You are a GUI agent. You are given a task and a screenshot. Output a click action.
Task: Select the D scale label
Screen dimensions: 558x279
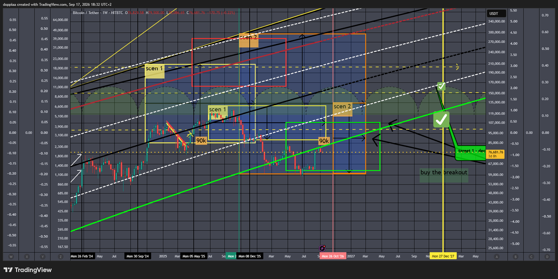(547, 256)
